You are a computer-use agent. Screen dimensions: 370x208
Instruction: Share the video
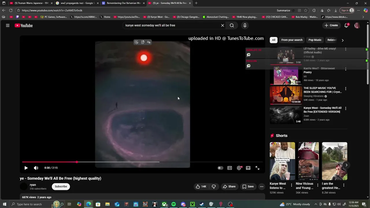229,187
